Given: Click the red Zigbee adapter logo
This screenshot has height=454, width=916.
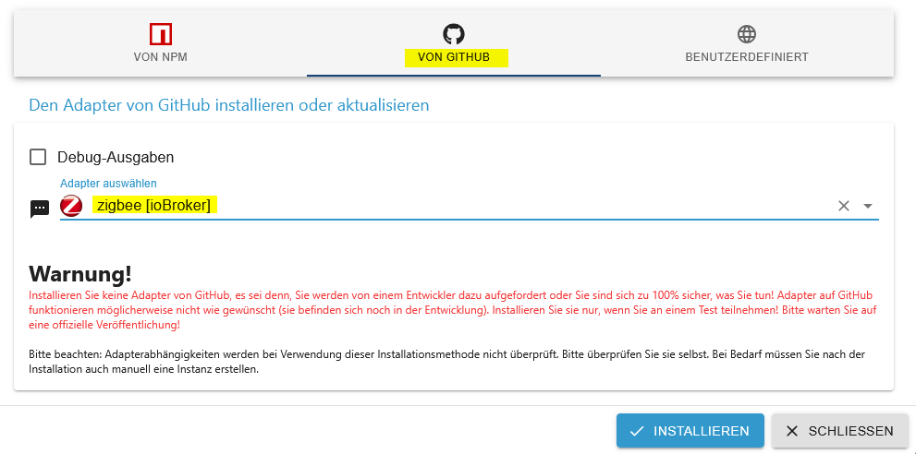Looking at the screenshot, I should [71, 206].
